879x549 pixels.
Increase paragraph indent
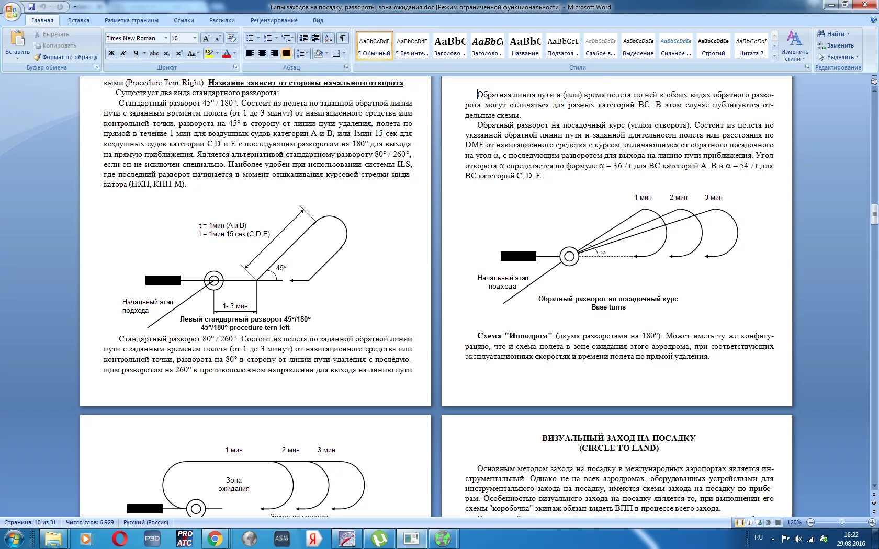pos(315,38)
